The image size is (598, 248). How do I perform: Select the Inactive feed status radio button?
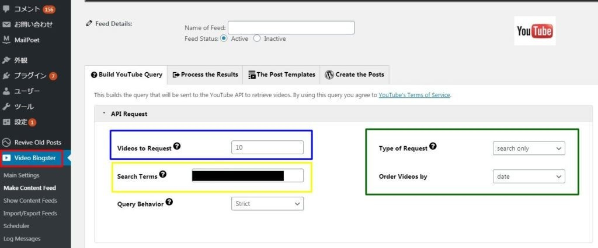coord(257,38)
